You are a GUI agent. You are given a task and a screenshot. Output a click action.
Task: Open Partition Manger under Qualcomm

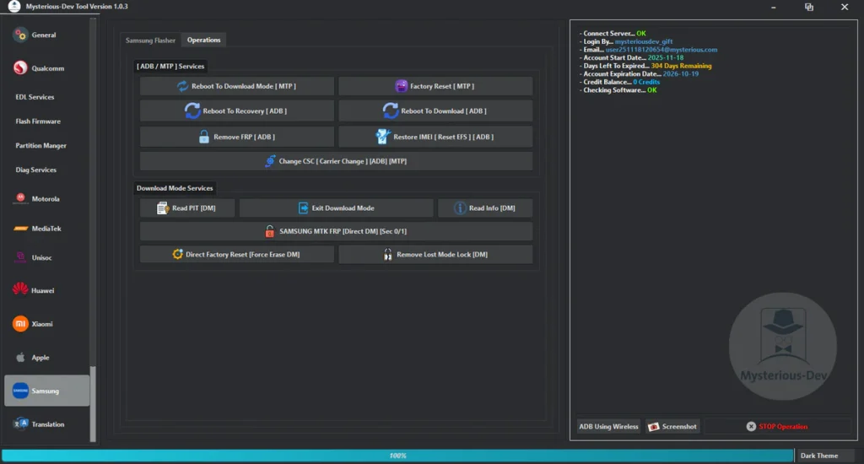41,146
